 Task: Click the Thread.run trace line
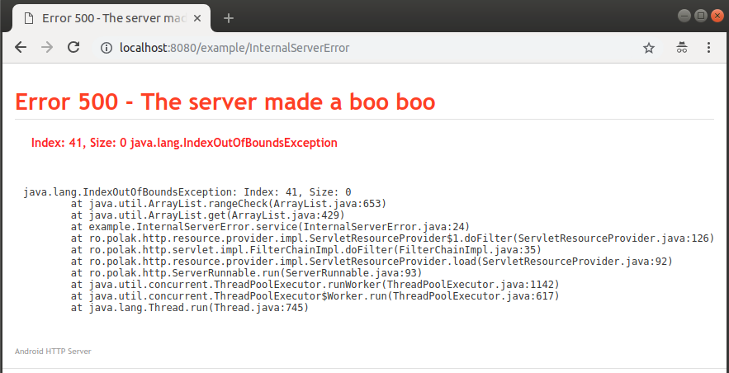(190, 308)
